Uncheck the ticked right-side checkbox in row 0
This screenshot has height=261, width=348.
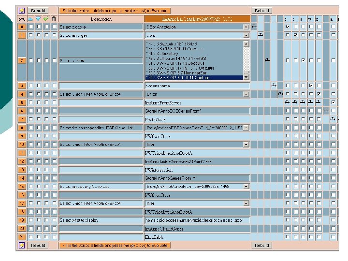coord(288,27)
